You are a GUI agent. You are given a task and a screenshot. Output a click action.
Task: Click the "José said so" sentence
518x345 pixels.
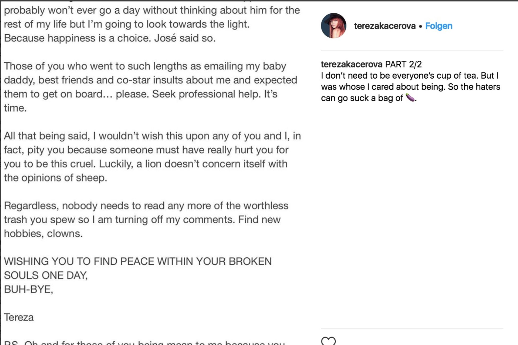pyautogui.click(x=185, y=38)
